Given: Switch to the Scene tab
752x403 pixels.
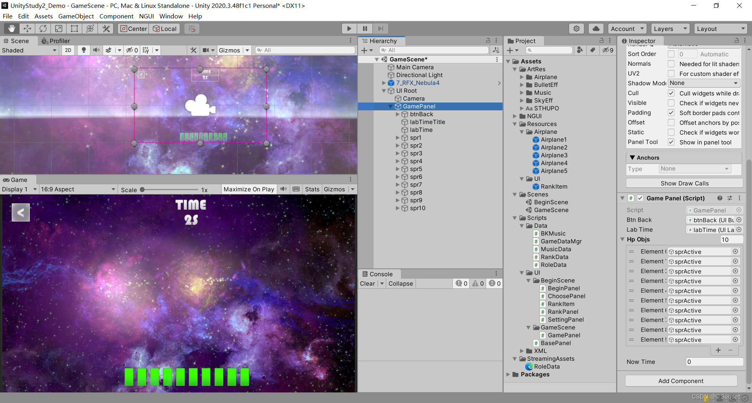Looking at the screenshot, I should click(16, 41).
